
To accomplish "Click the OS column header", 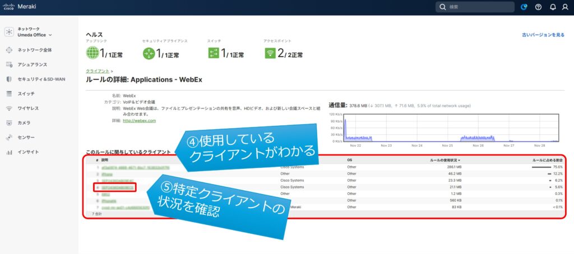I will [x=350, y=160].
